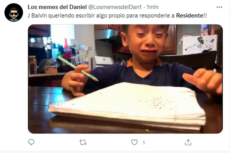
Task: Open the crying child meme image
Action: click(125, 79)
